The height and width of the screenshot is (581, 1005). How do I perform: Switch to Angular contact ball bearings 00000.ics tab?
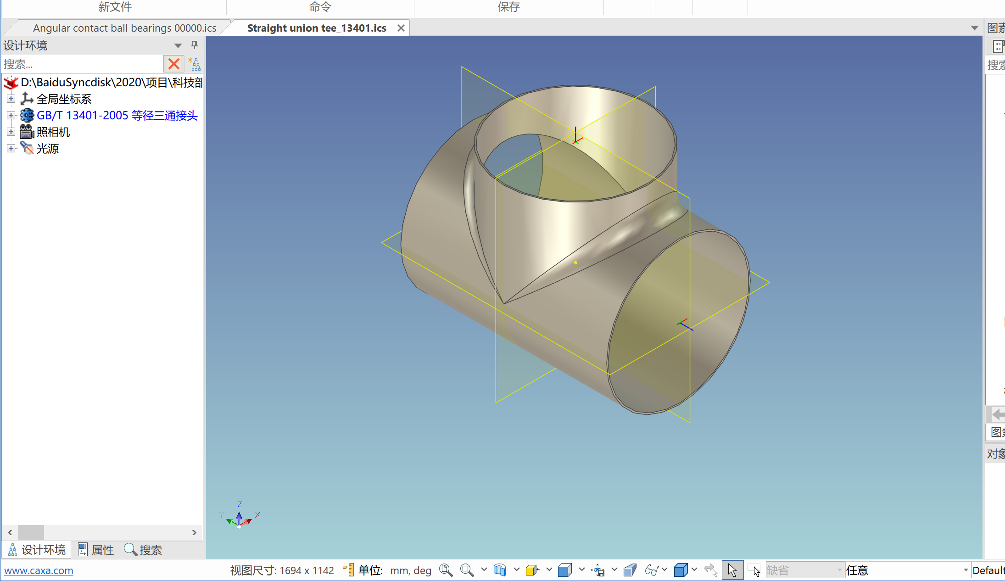124,28
